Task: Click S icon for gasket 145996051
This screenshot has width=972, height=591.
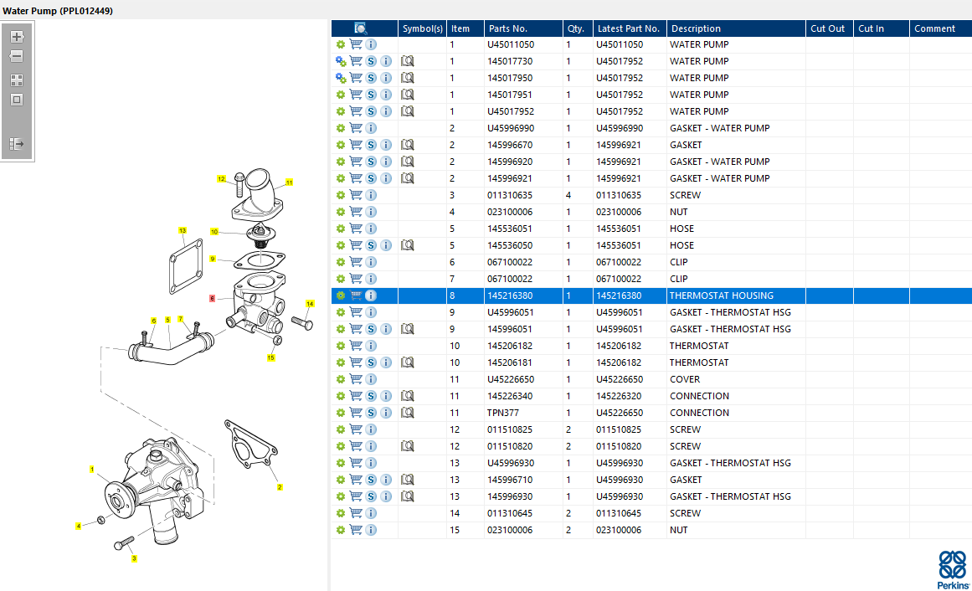Action: [371, 329]
